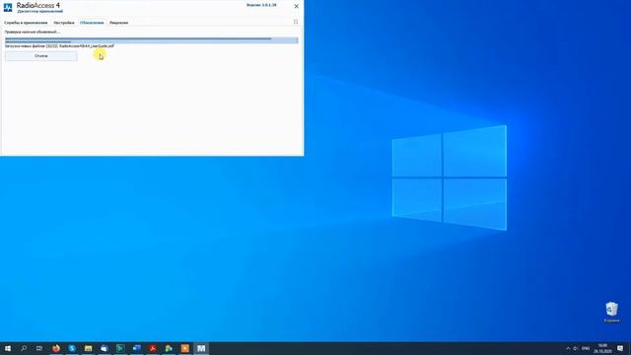Show hidden system tray icons
The image size is (631, 355).
click(568, 348)
